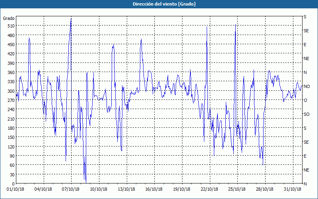This screenshot has width=318, height=199.
Task: Select the 150 y-axis tick label
Action: pos(11,137)
